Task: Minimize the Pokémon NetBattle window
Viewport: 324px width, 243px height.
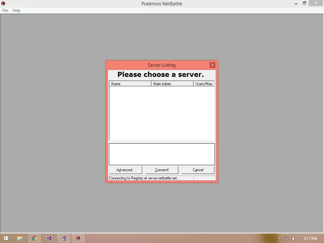Action: (296, 3)
